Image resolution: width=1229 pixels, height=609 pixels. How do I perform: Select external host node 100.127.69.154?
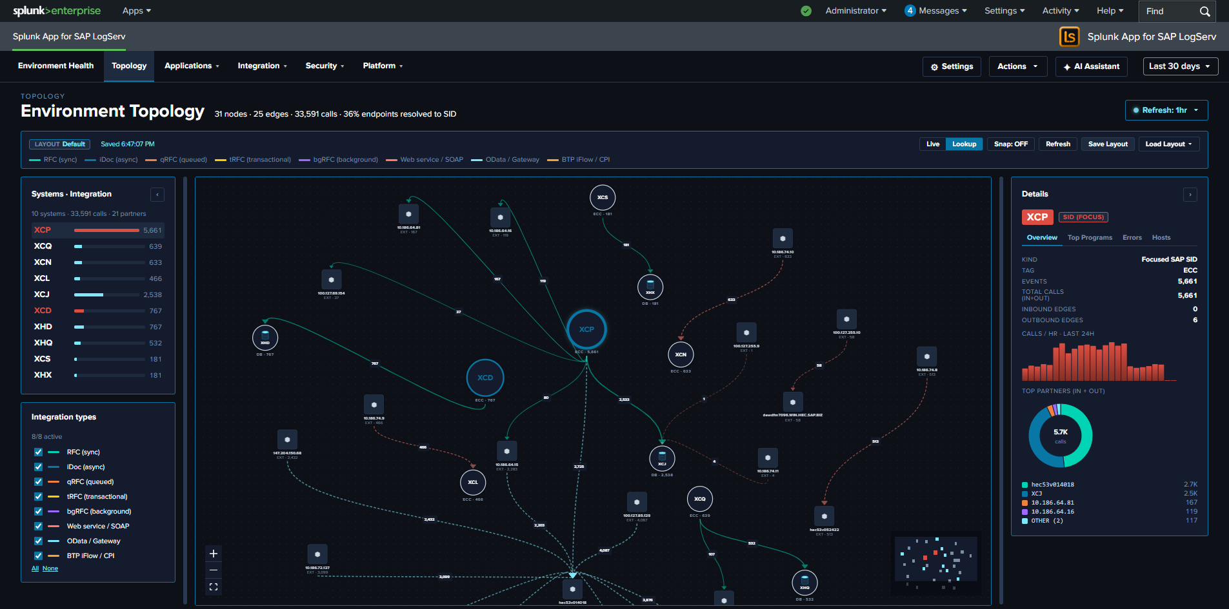click(332, 280)
